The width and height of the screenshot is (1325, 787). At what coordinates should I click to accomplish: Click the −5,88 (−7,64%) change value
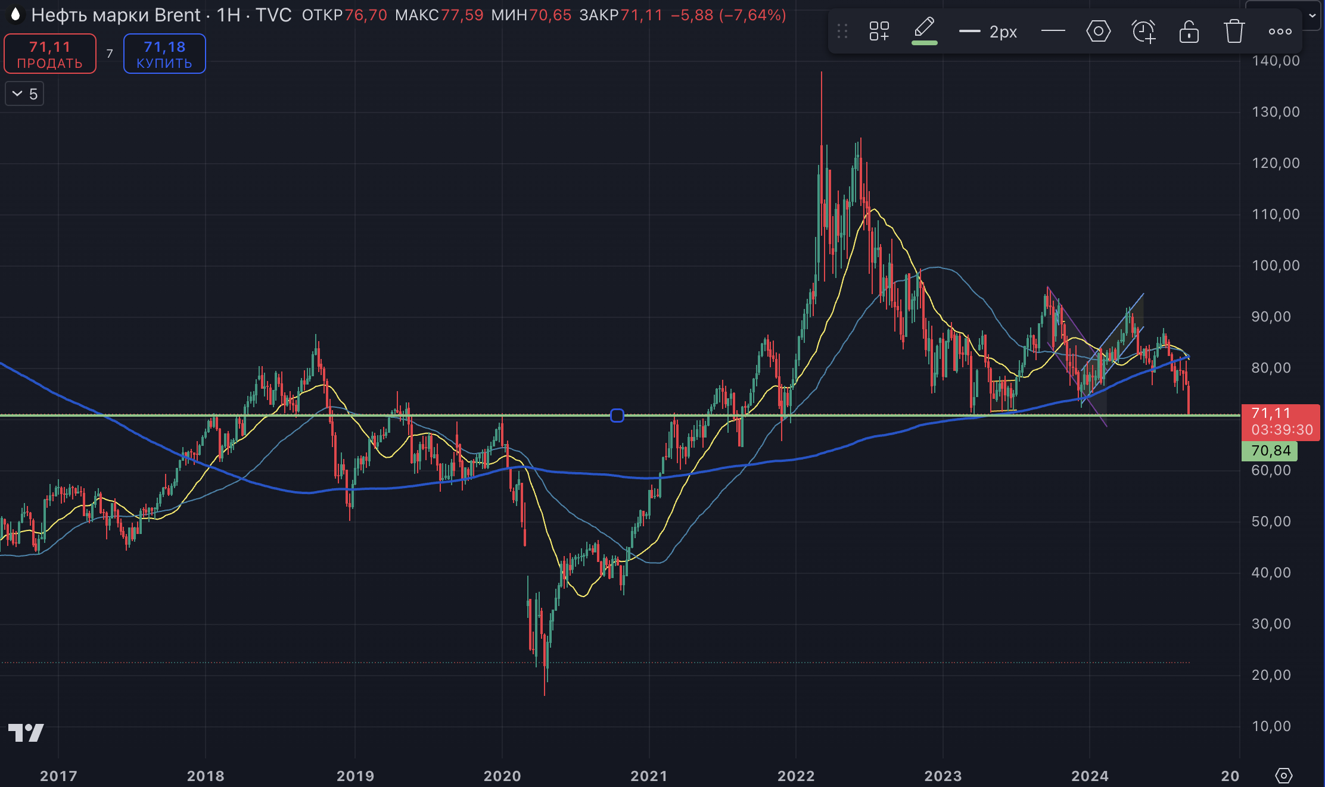[728, 15]
